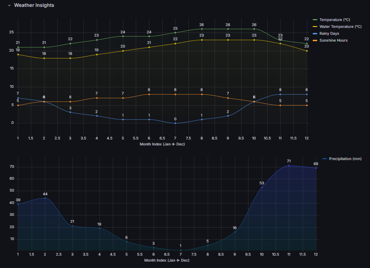Toggle Precipitation (mm) legend label
The height and width of the screenshot is (268, 370).
pyautogui.click(x=344, y=159)
